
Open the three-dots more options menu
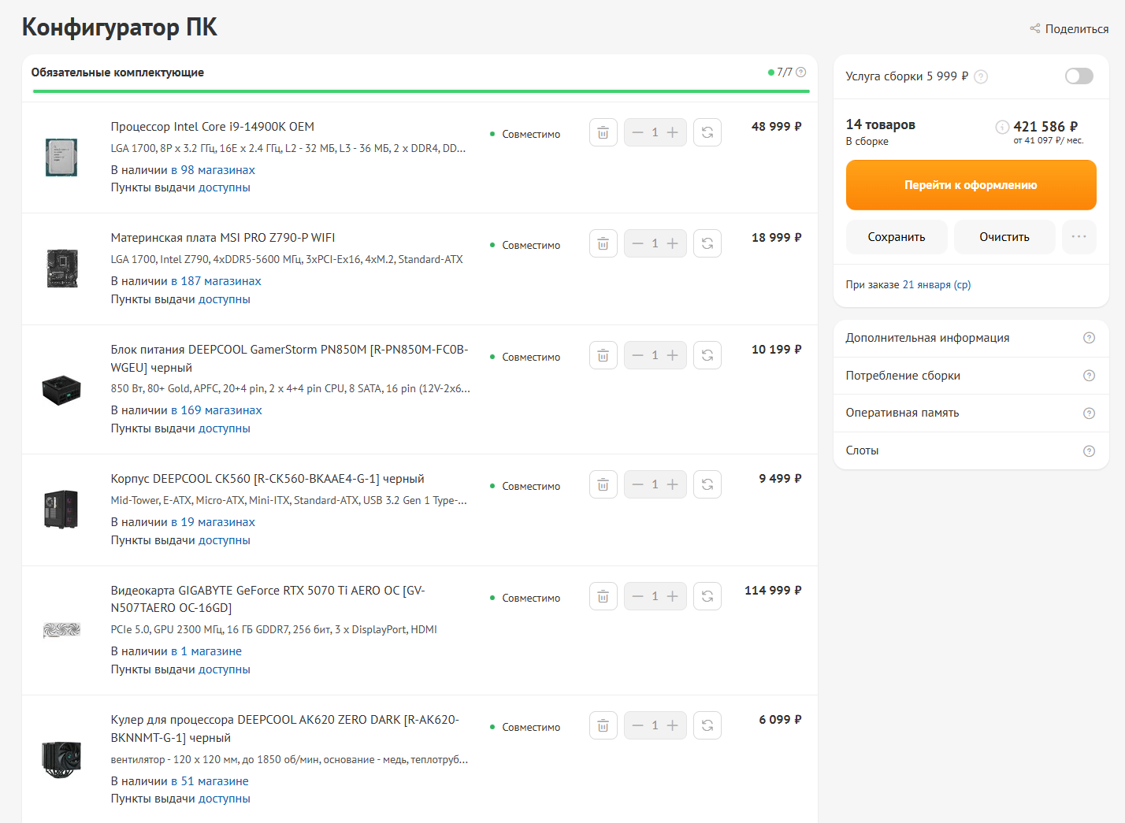click(x=1079, y=237)
